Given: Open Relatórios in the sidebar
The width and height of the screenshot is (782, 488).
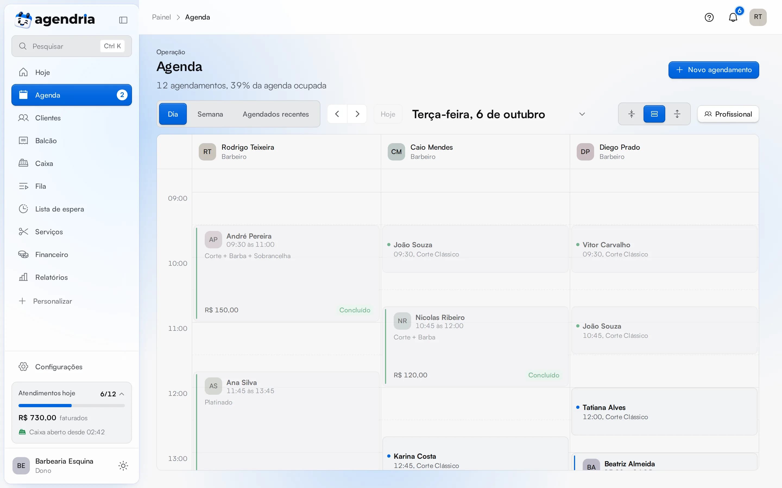Looking at the screenshot, I should [x=71, y=277].
